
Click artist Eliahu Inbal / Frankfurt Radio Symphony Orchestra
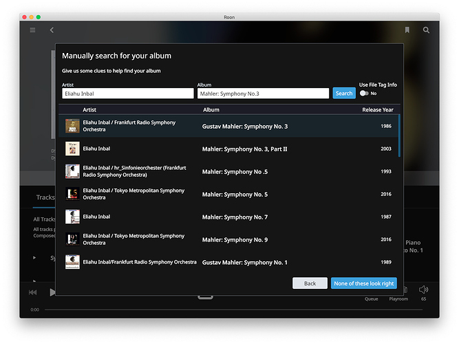(129, 126)
